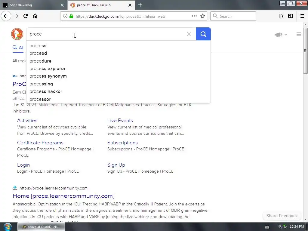Choose suggestion "process explorer"

tap(119, 69)
